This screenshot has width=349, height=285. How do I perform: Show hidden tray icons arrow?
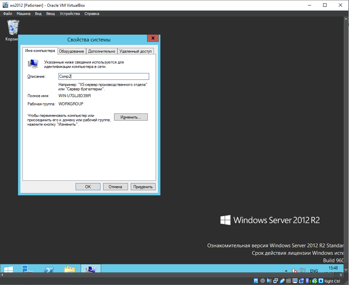pos(286,270)
